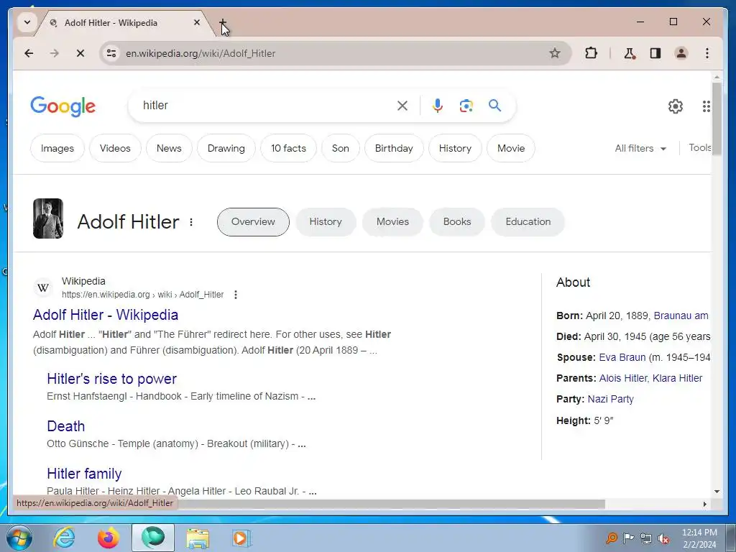Image resolution: width=736 pixels, height=552 pixels.
Task: Open the Windows Start menu
Action: click(19, 538)
